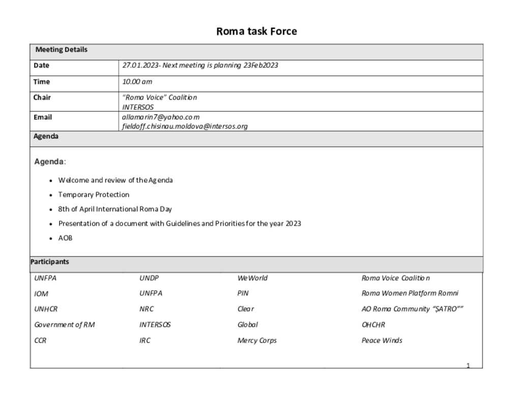Click participant 'UNDP'

149,278
